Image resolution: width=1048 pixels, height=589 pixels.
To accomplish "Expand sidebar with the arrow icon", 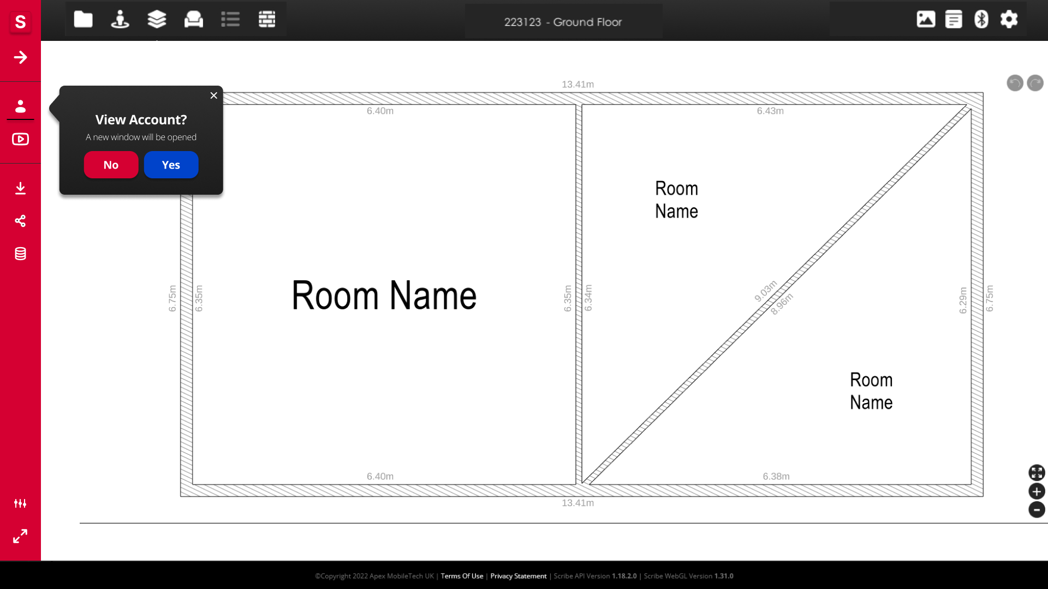I will click(x=20, y=57).
